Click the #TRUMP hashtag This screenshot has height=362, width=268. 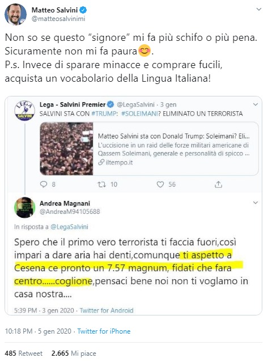104,113
